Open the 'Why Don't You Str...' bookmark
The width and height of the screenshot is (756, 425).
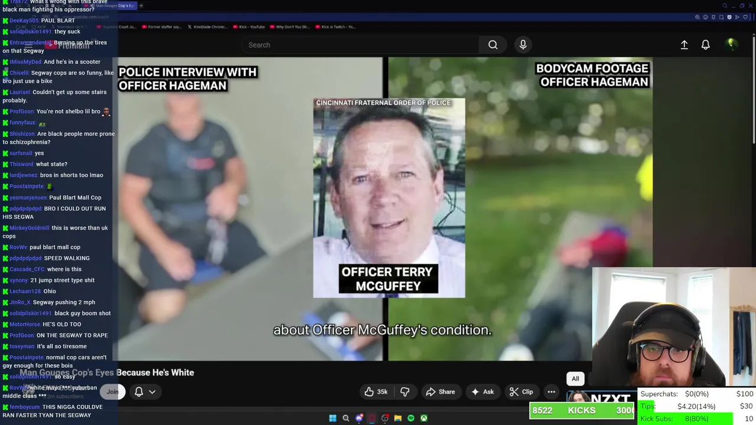click(289, 27)
